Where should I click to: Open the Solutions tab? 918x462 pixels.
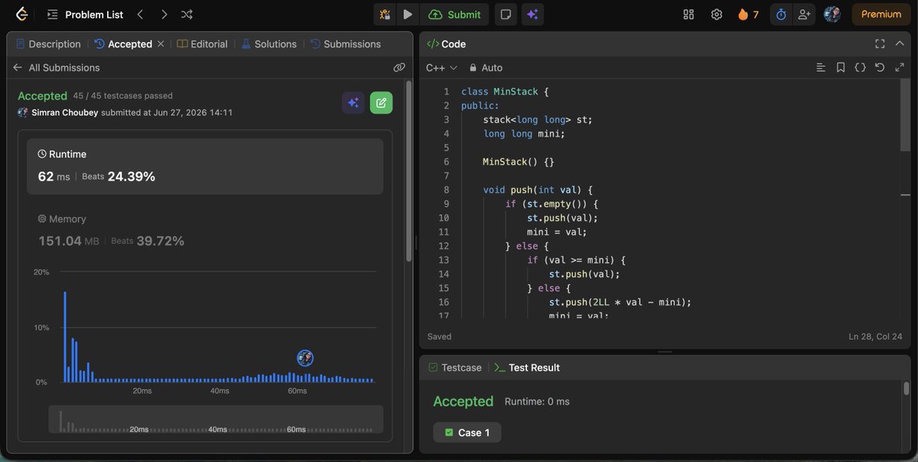(269, 44)
